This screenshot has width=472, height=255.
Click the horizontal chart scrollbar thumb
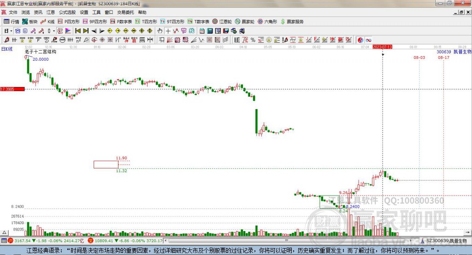287,241
